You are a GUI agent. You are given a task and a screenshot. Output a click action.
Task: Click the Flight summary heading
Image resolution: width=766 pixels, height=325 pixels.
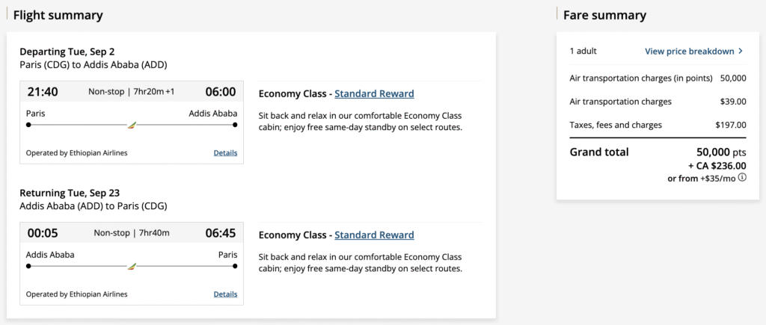pos(58,15)
